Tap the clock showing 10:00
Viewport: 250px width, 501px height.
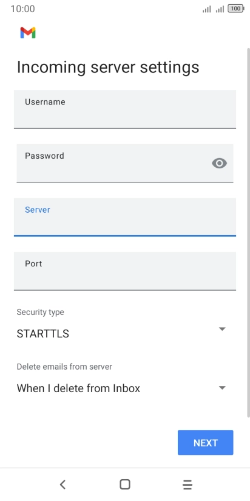[22, 9]
